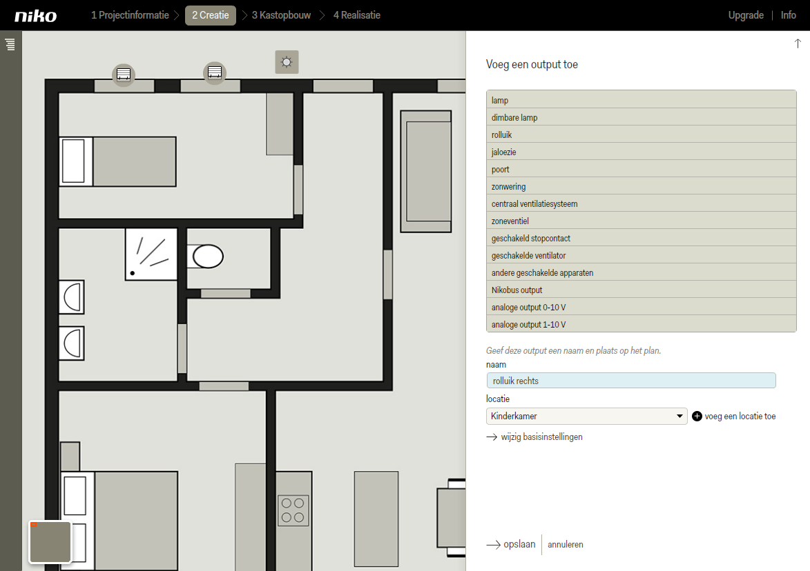Choose zoneventiel output type

click(x=641, y=221)
